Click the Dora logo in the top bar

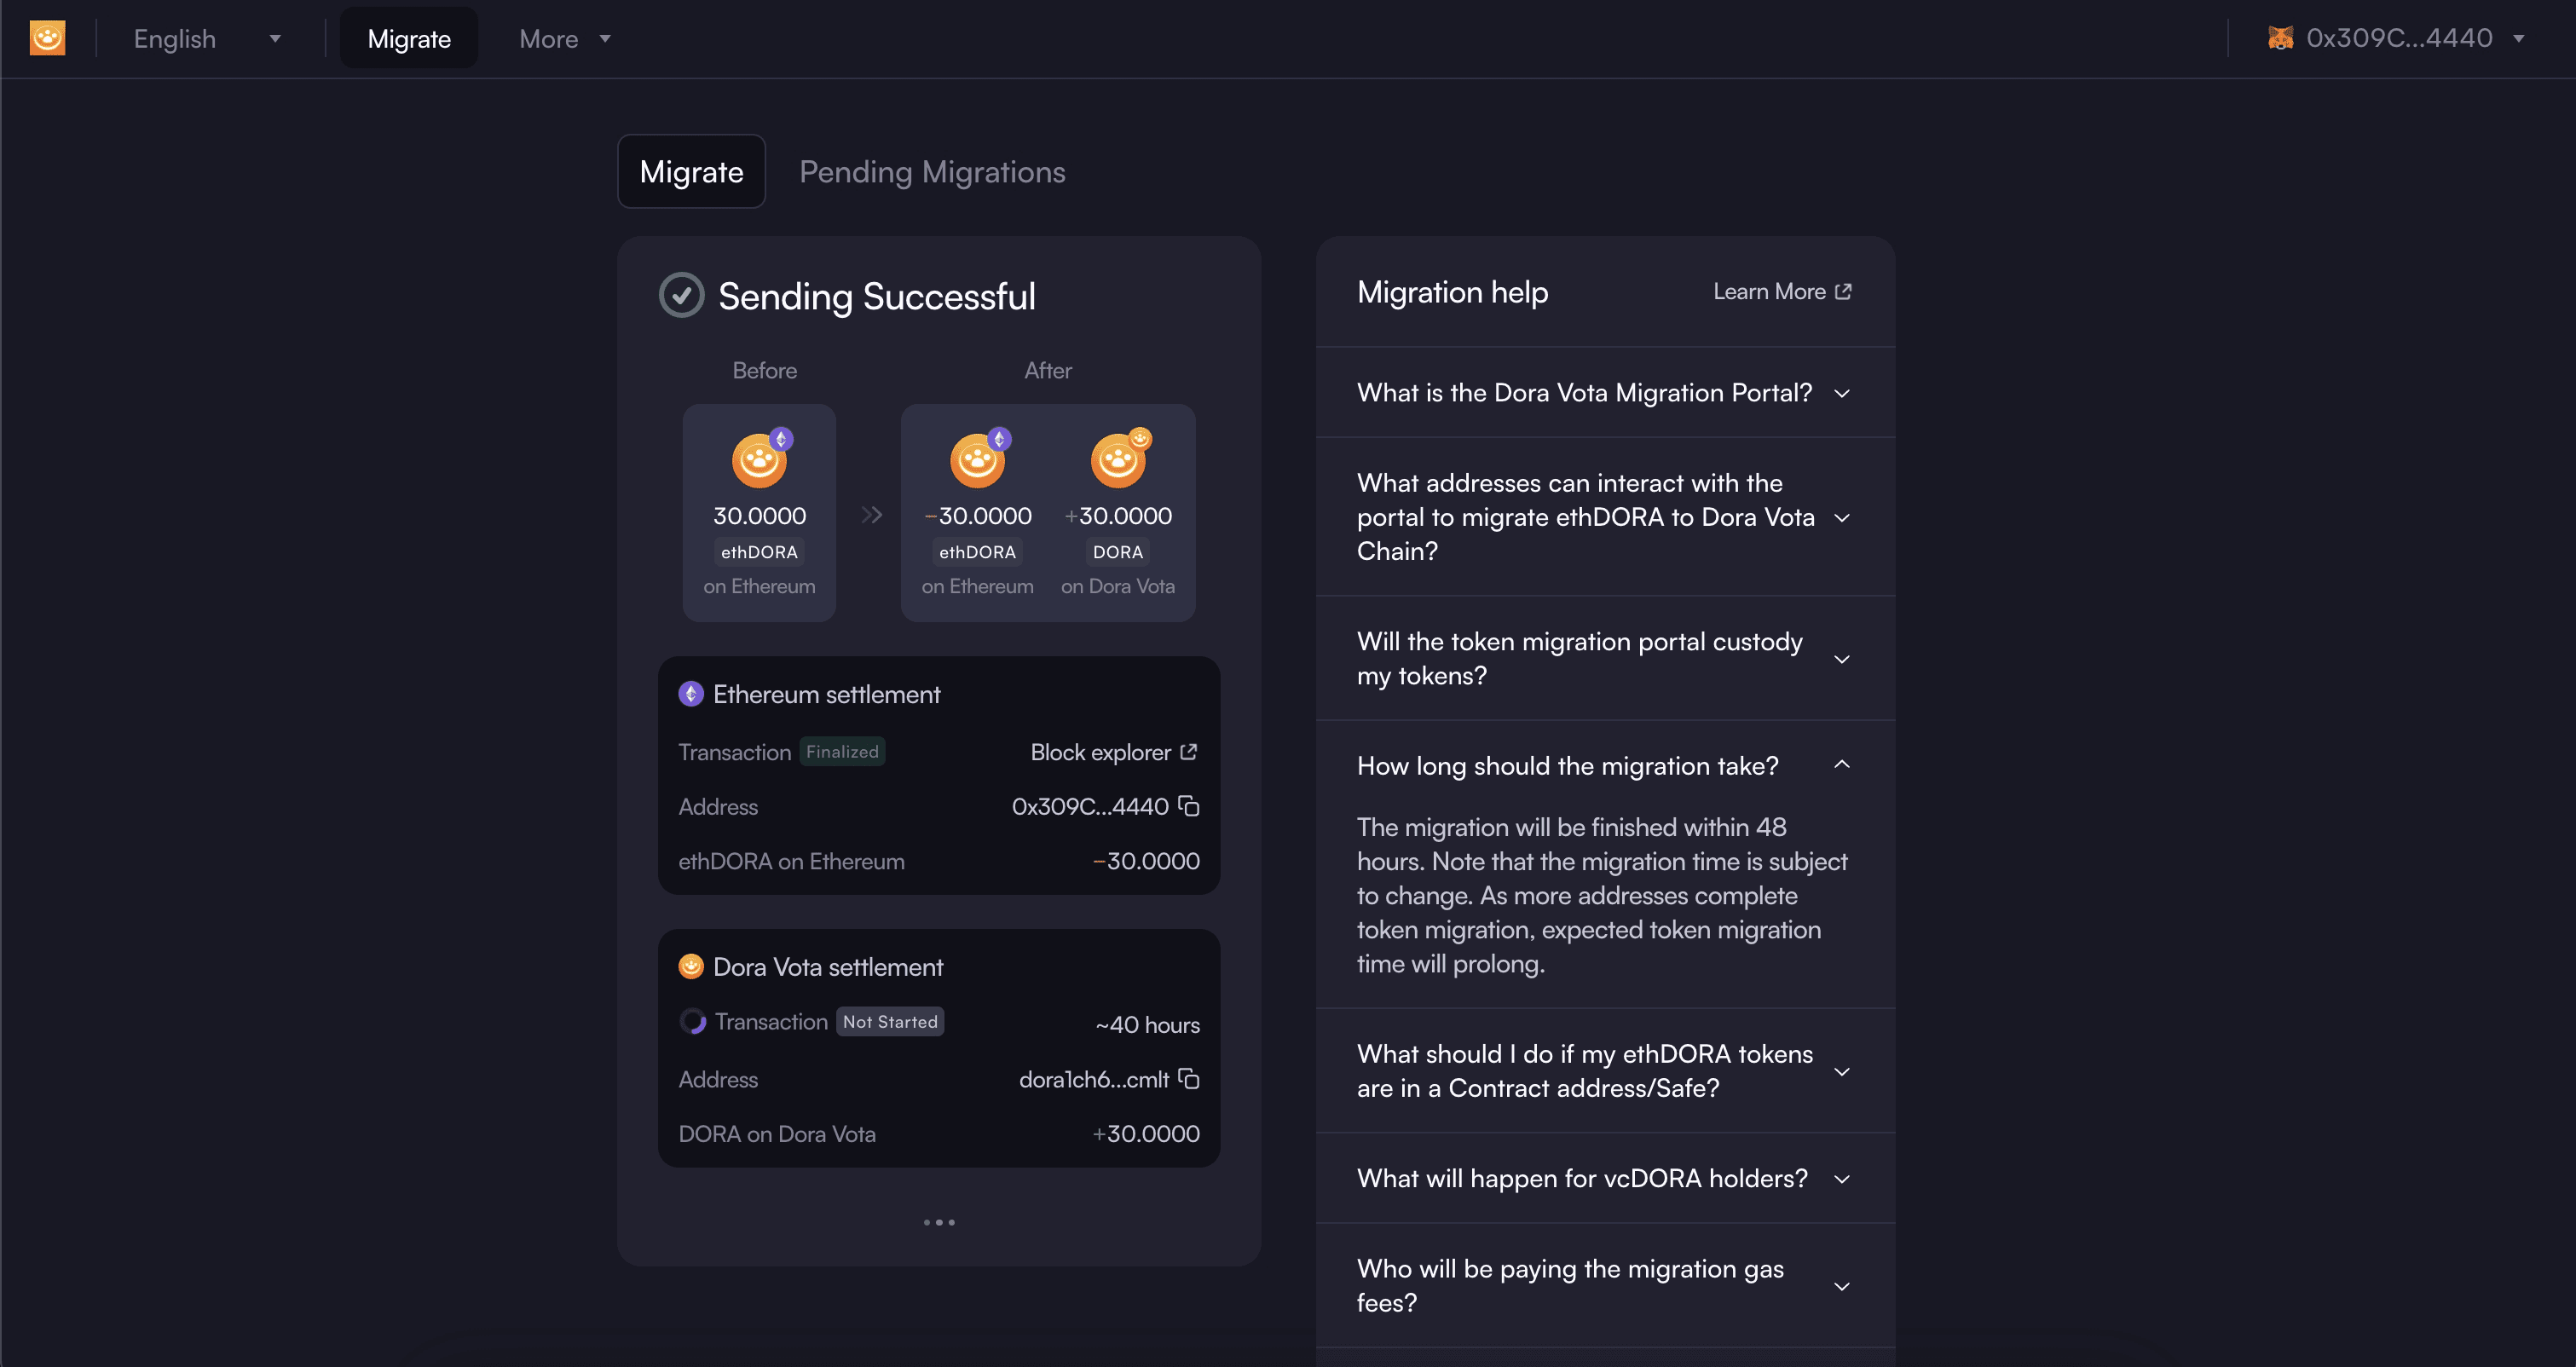(x=47, y=38)
